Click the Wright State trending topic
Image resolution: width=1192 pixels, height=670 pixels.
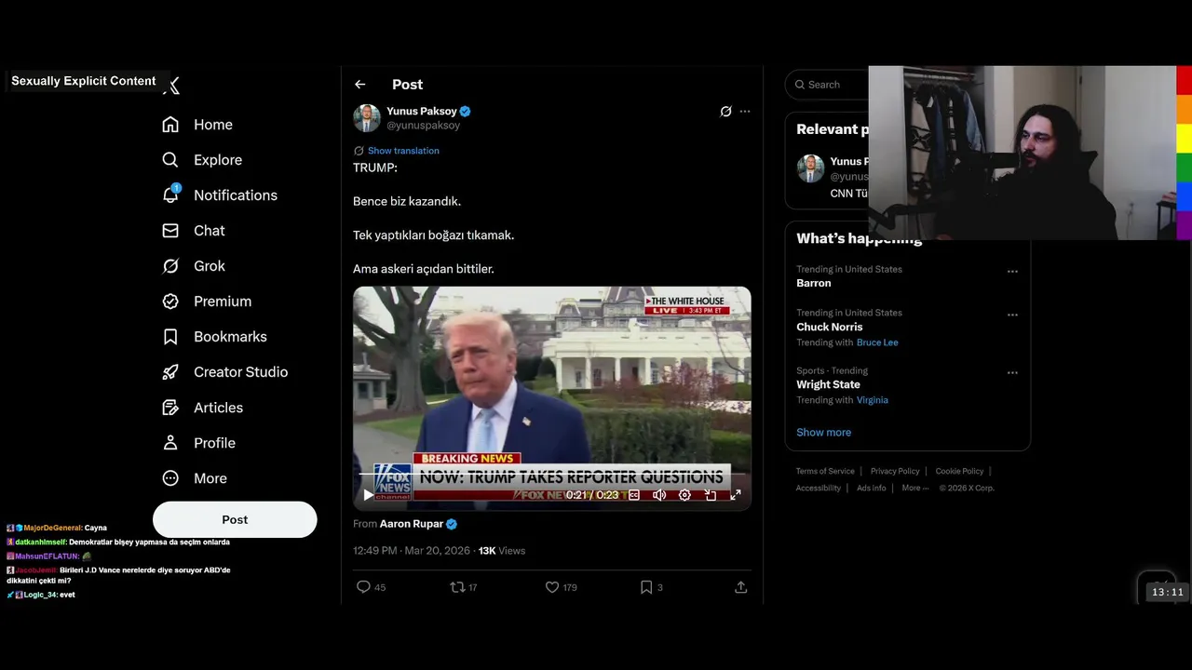click(828, 384)
